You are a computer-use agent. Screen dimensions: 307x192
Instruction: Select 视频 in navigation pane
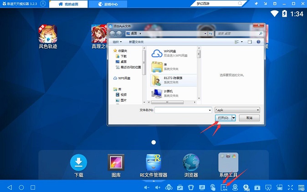(121, 94)
